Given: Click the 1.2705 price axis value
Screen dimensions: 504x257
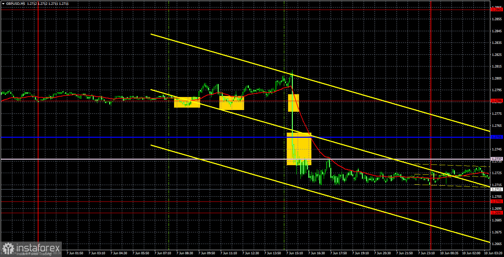Looking at the screenshot, I should point(497,197).
